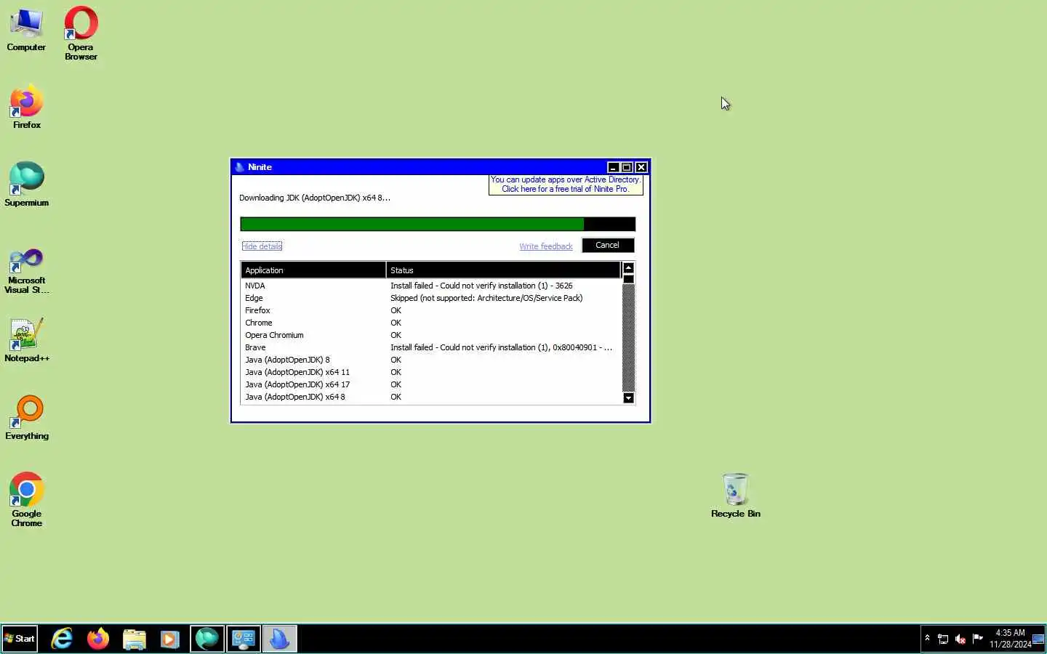
Task: Select the Edge row in the list
Action: 431,298
